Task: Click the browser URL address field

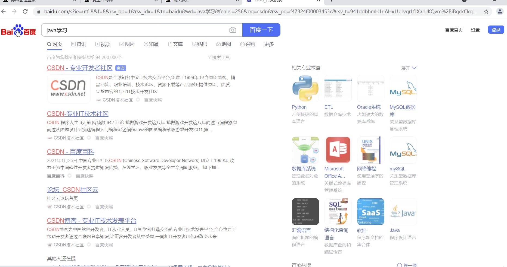Action: point(260,12)
